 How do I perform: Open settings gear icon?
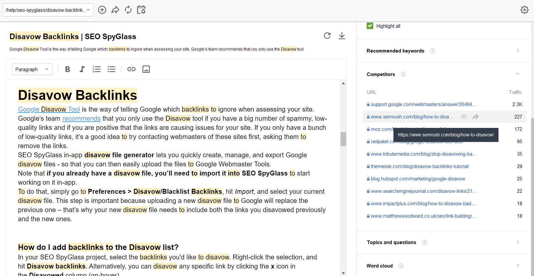pos(524,10)
